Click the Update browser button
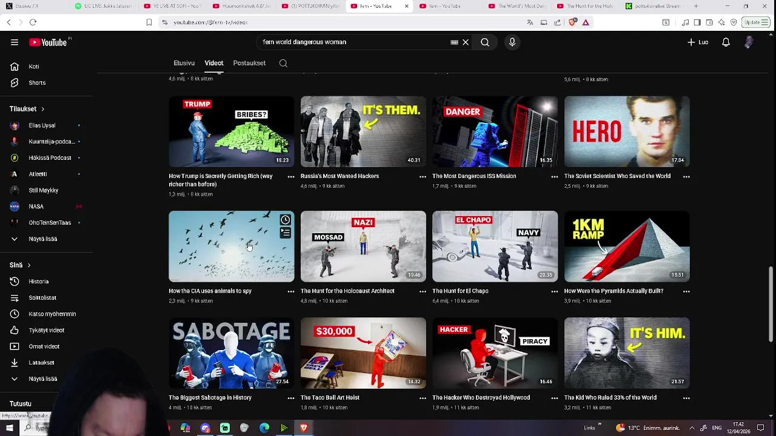Screen dimensions: 776x436 point(757,22)
